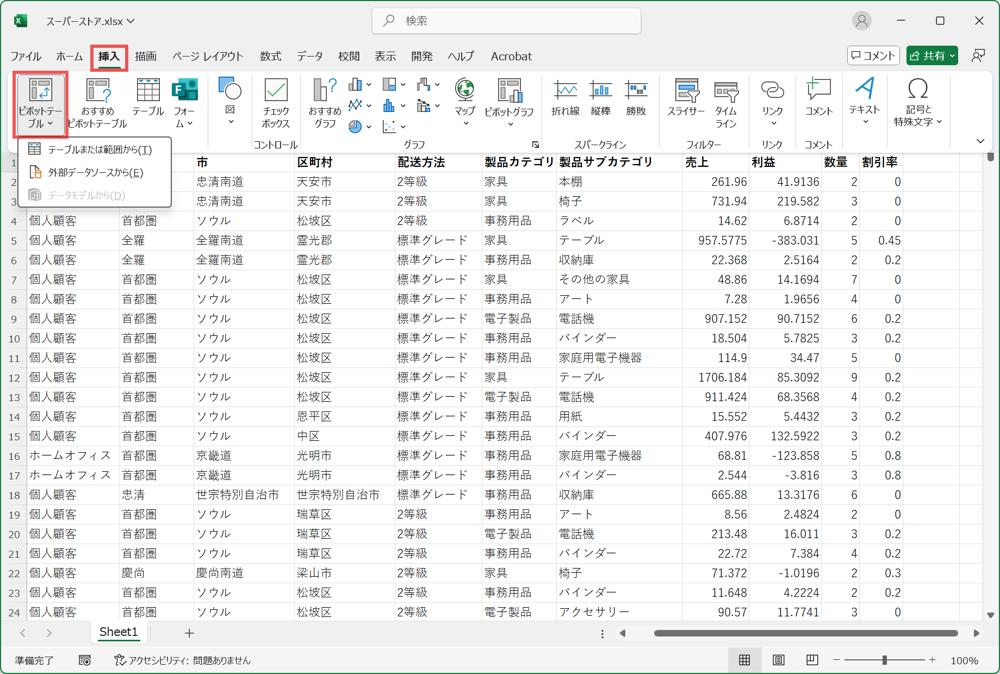Image resolution: width=1000 pixels, height=674 pixels.
Task: Select cell with value 1706.184
Action: (716, 377)
